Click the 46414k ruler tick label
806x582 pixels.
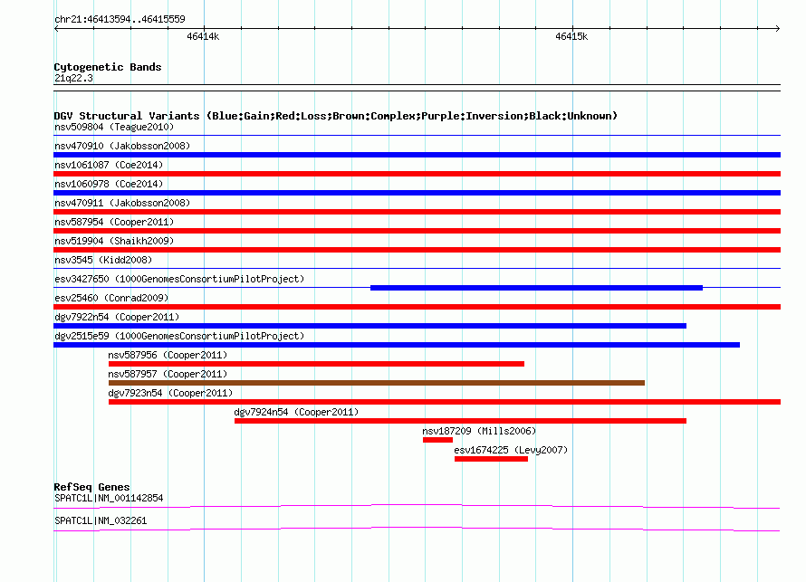203,36
